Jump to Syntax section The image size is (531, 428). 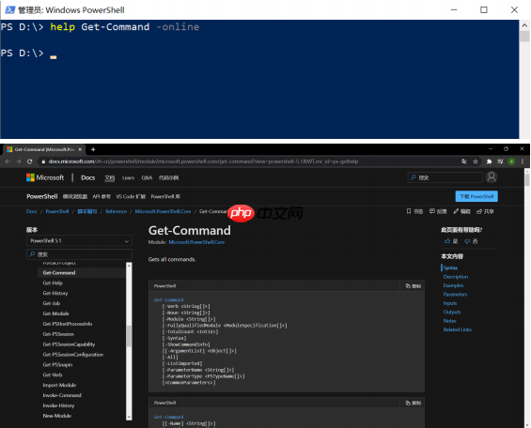click(x=450, y=267)
